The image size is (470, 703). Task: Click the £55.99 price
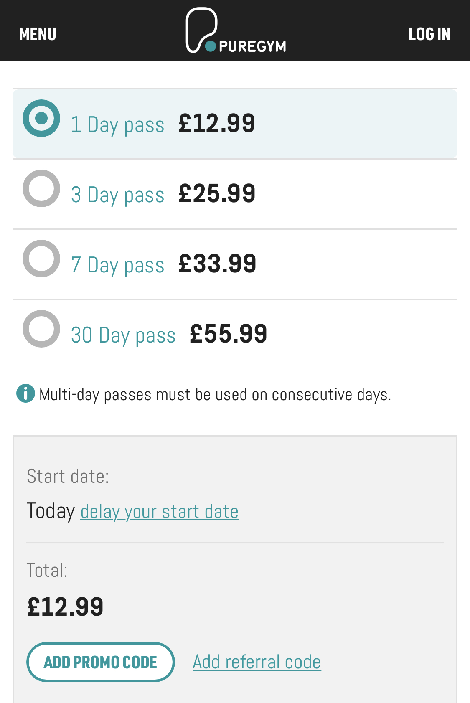pos(229,334)
